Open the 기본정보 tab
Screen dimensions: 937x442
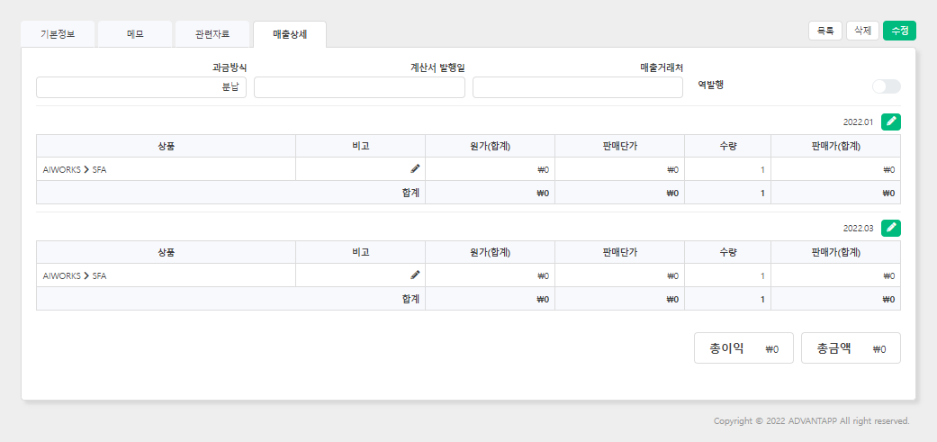click(58, 34)
